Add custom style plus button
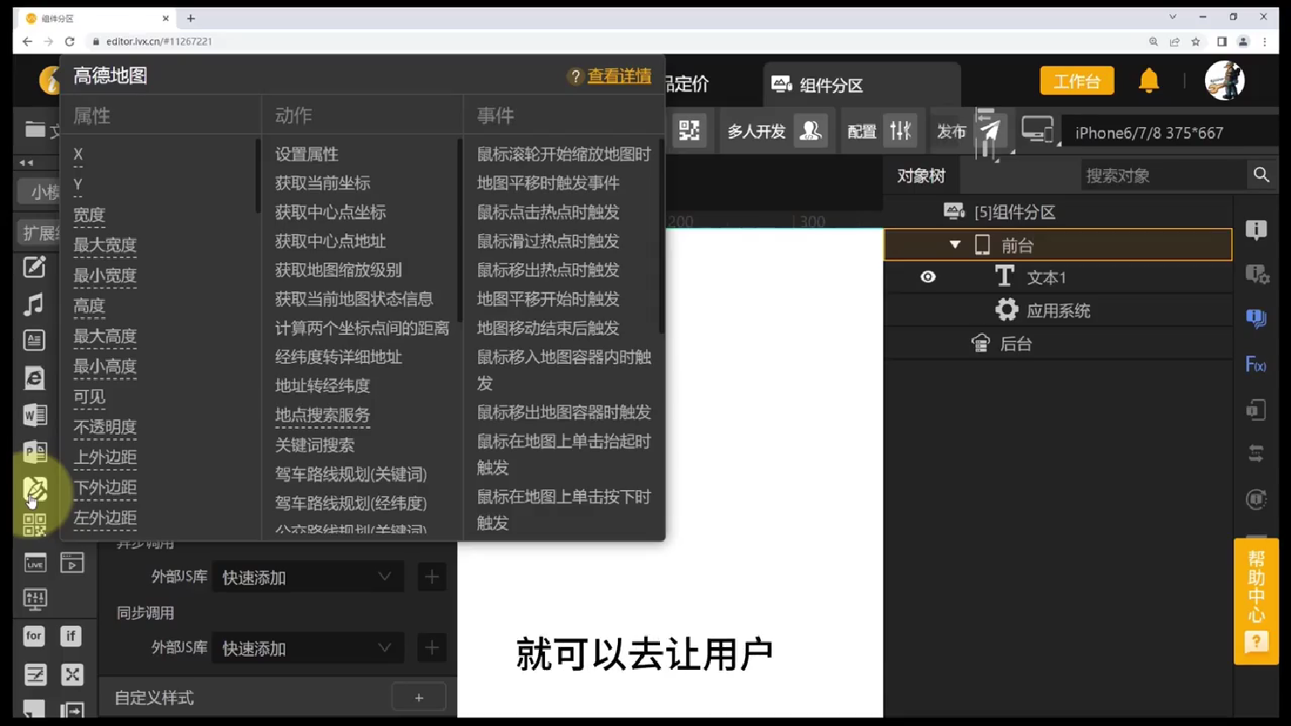The height and width of the screenshot is (726, 1291). 419,698
